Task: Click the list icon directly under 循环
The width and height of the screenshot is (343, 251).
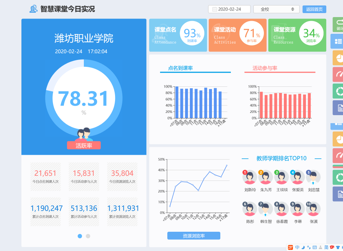Action: pos(338,41)
